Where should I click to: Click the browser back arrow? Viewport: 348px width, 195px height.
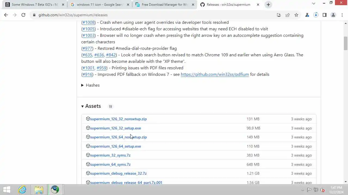6,15
